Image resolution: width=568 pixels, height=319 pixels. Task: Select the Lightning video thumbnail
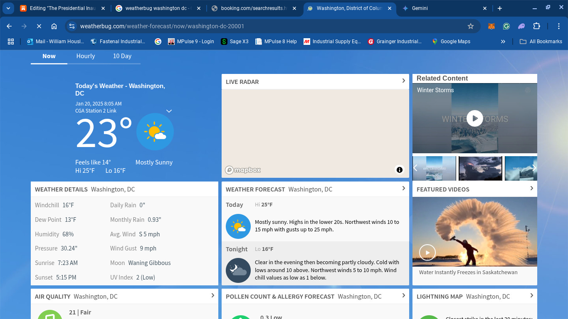pos(480,168)
